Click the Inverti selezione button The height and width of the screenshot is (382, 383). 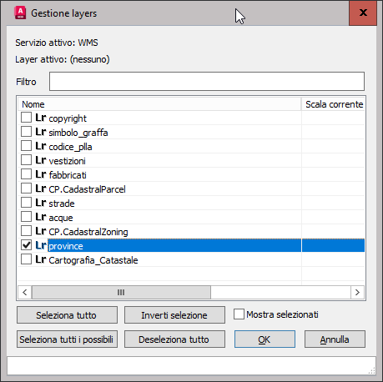(x=174, y=315)
